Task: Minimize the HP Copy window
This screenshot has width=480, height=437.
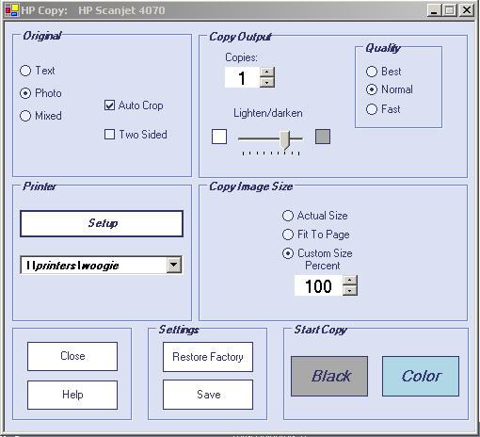Action: (x=434, y=10)
